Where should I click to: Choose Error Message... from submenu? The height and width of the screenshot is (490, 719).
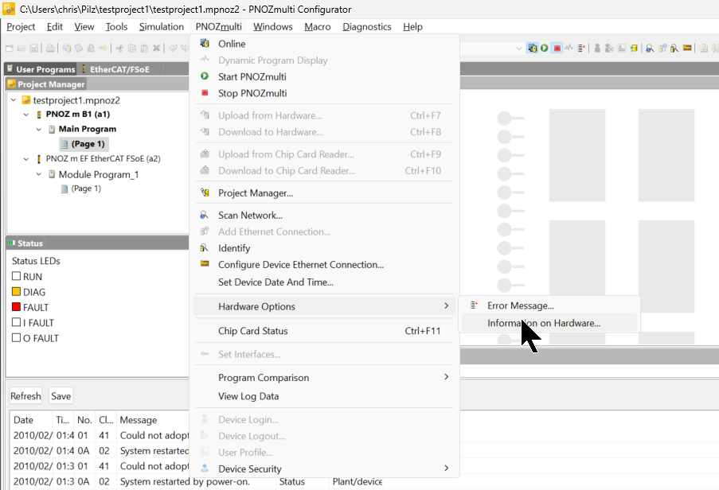click(549, 305)
